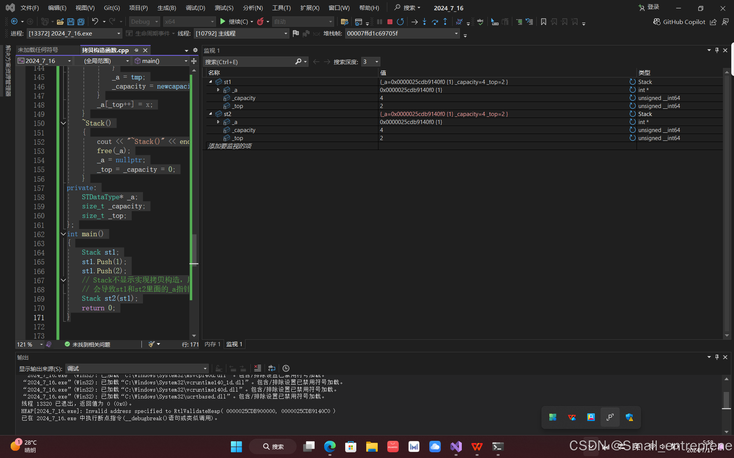734x458 pixels.
Task: Open file with the open folder icon
Action: (60, 22)
